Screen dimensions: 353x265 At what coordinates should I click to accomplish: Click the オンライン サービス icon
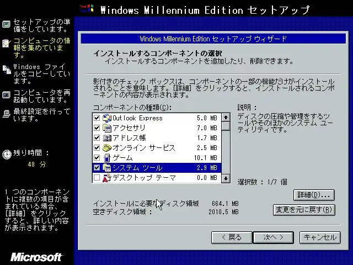coord(107,148)
